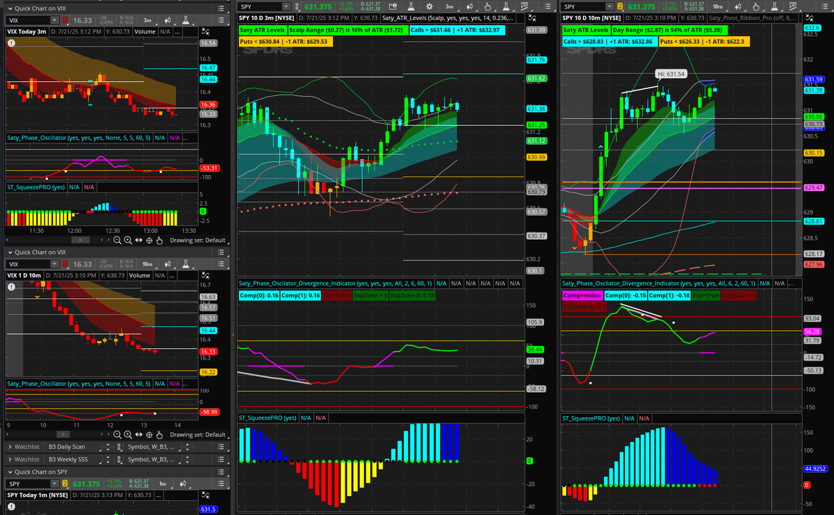This screenshot has height=515, width=834.
Task: Click warning exclamation icon on VIX 3m chart
Action: point(12,43)
